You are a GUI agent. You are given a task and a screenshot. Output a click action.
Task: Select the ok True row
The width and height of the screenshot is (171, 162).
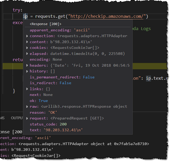tap(39, 101)
